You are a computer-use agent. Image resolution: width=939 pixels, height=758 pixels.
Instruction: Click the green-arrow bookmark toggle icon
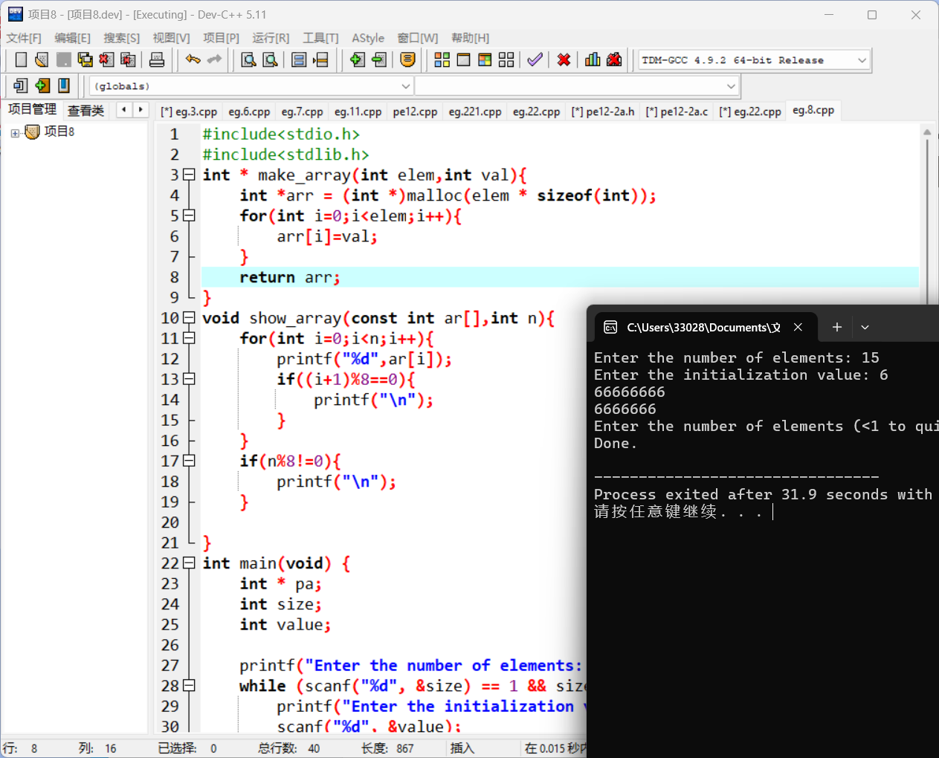42,86
